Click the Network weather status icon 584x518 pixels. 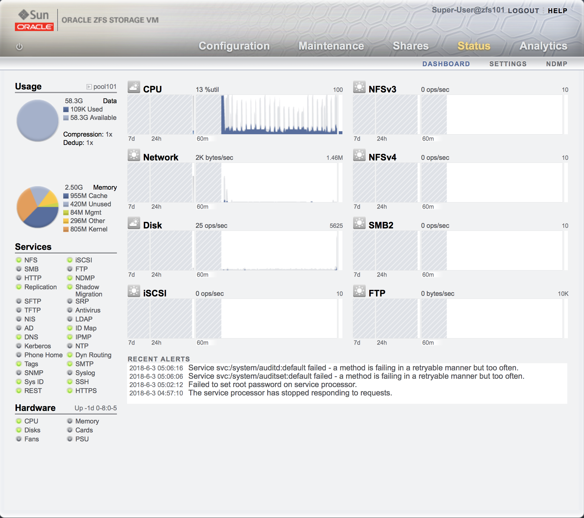pyautogui.click(x=134, y=155)
